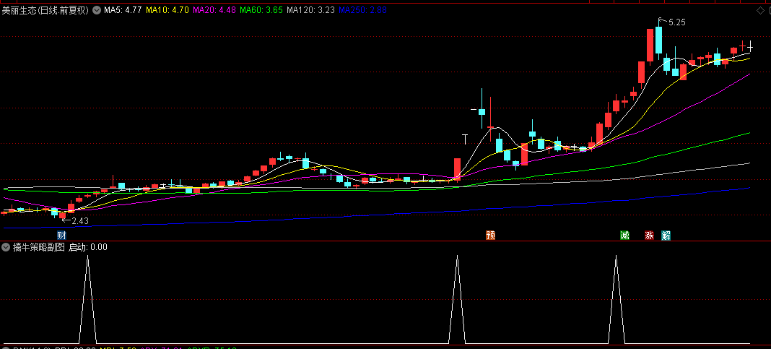Open the dropdown beside 美丽生态 chart title

(x=95, y=9)
